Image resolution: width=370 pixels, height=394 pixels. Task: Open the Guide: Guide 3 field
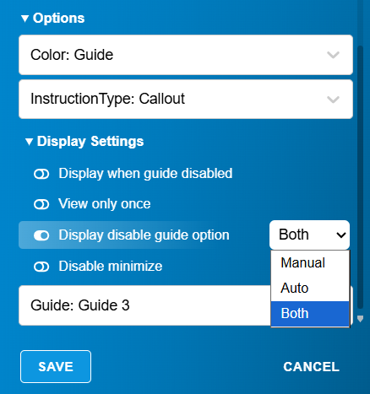point(144,305)
